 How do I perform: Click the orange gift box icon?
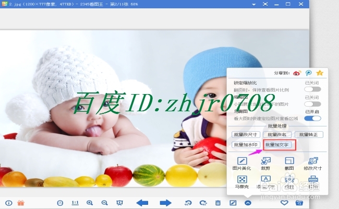(x=21, y=203)
